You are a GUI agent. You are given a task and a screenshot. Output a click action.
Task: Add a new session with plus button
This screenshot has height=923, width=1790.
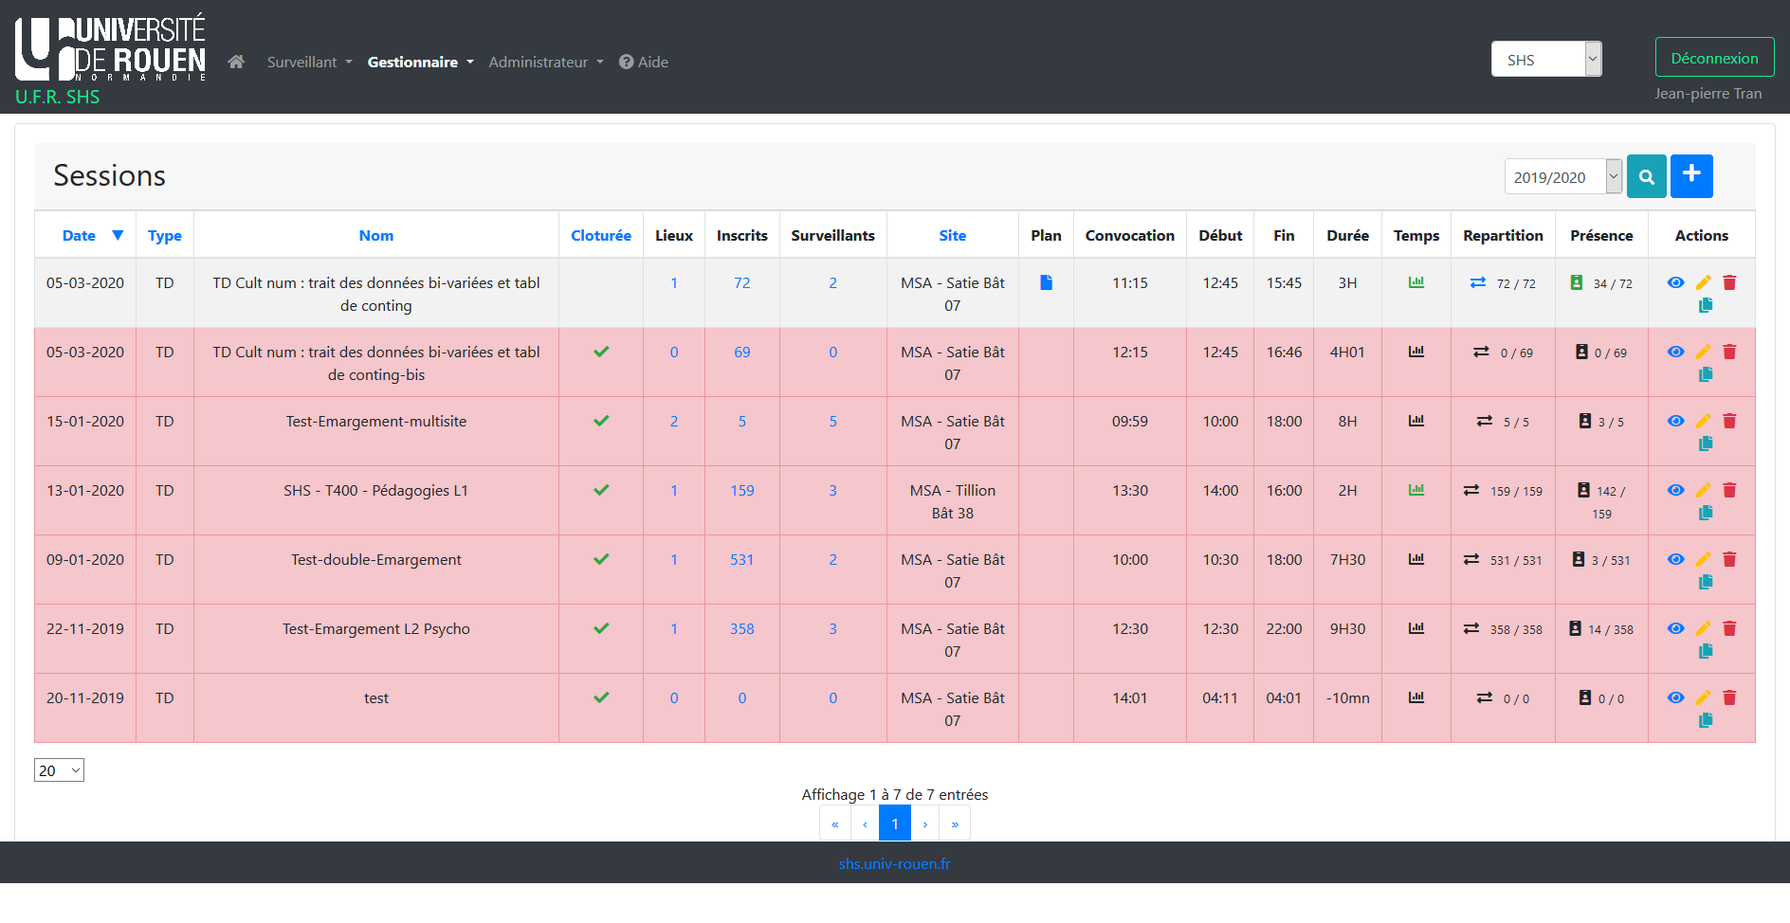[1690, 176]
